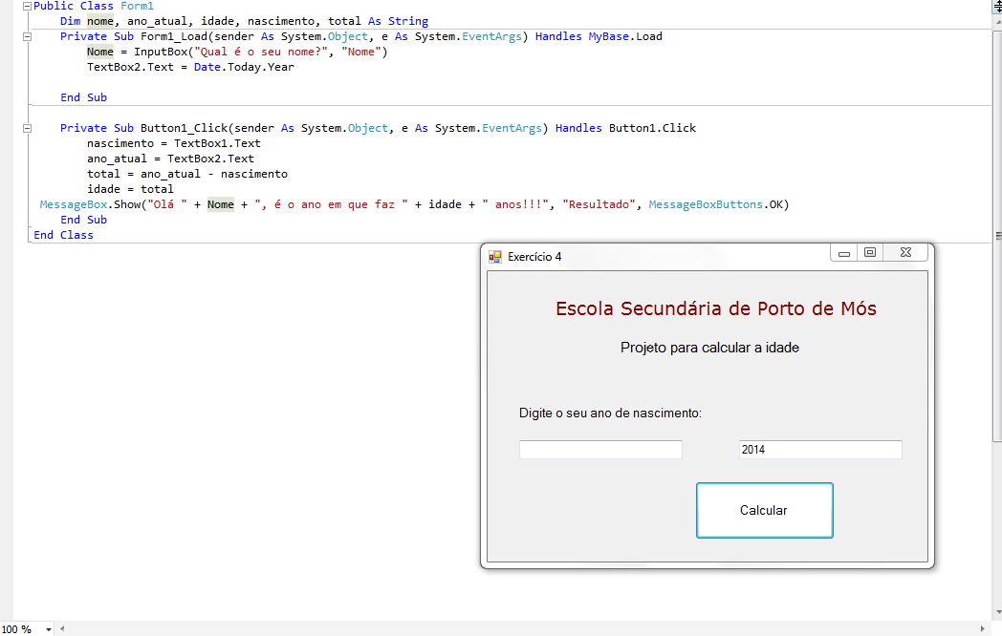Click the 'Exercício 4' window title text

pos(534,257)
